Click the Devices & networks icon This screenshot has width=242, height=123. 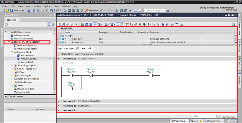point(12,39)
